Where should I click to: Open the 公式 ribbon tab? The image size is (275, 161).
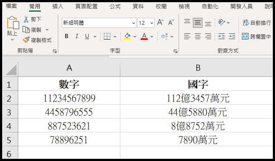pos(115,7)
